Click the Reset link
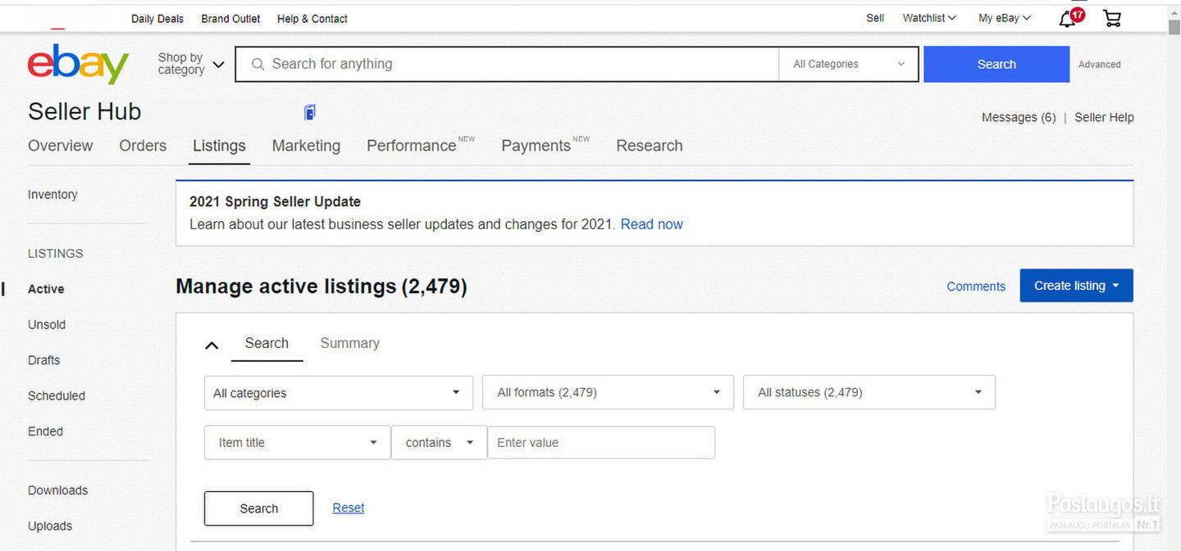This screenshot has width=1181, height=551. click(x=349, y=508)
